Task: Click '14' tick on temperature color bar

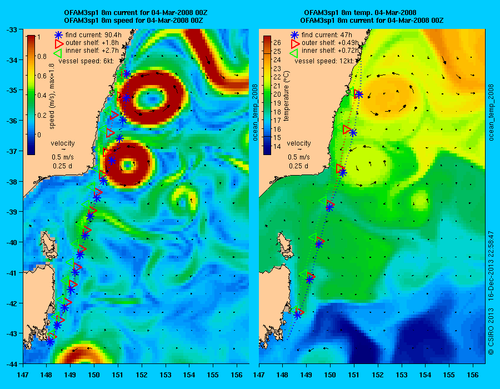Action: [x=277, y=147]
